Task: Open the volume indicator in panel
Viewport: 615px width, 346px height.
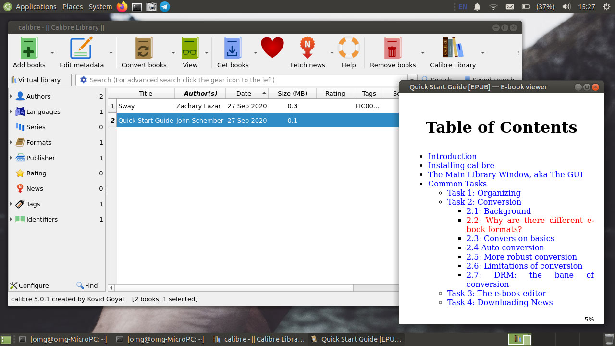Action: point(566,7)
